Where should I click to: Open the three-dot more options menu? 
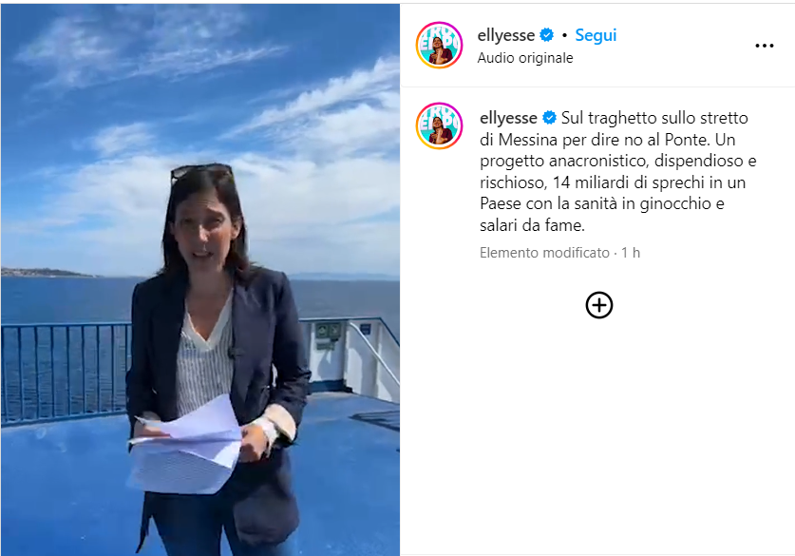coord(764,46)
